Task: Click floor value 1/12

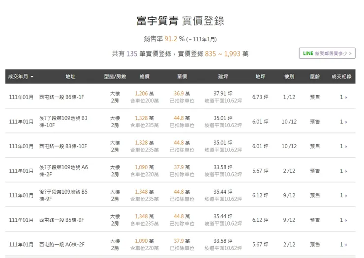Action: pyautogui.click(x=289, y=97)
